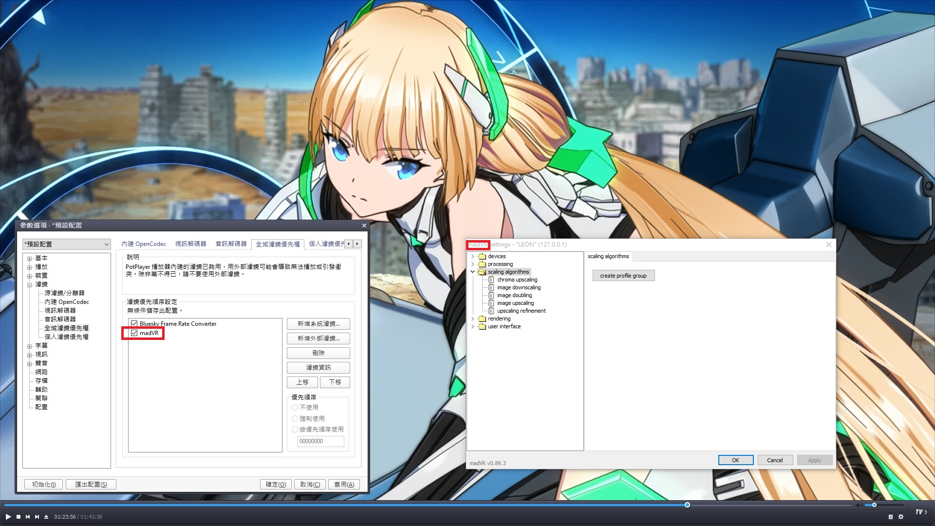Open the 預設配置 profile dropdown

(67, 244)
